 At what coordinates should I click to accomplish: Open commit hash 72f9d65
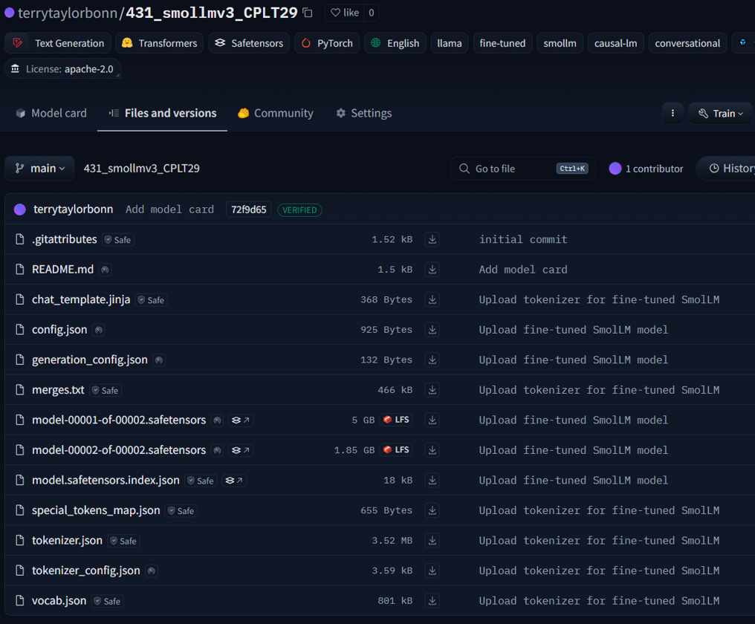[x=248, y=209]
